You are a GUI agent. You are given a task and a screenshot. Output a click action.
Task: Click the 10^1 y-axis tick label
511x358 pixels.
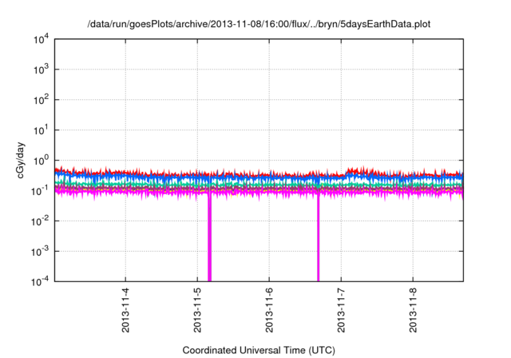41,130
